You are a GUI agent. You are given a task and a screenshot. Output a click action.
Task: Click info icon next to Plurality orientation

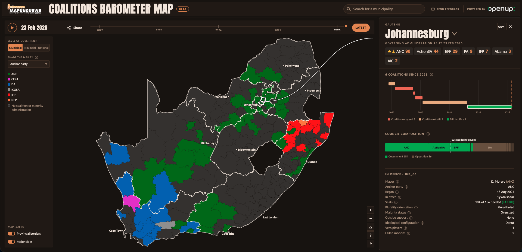[416, 208]
